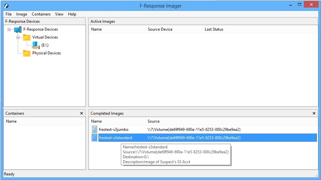Image resolution: width=321 pixels, height=180 pixels.
Task: Select F-Response Devices root label
Action: pos(41,29)
